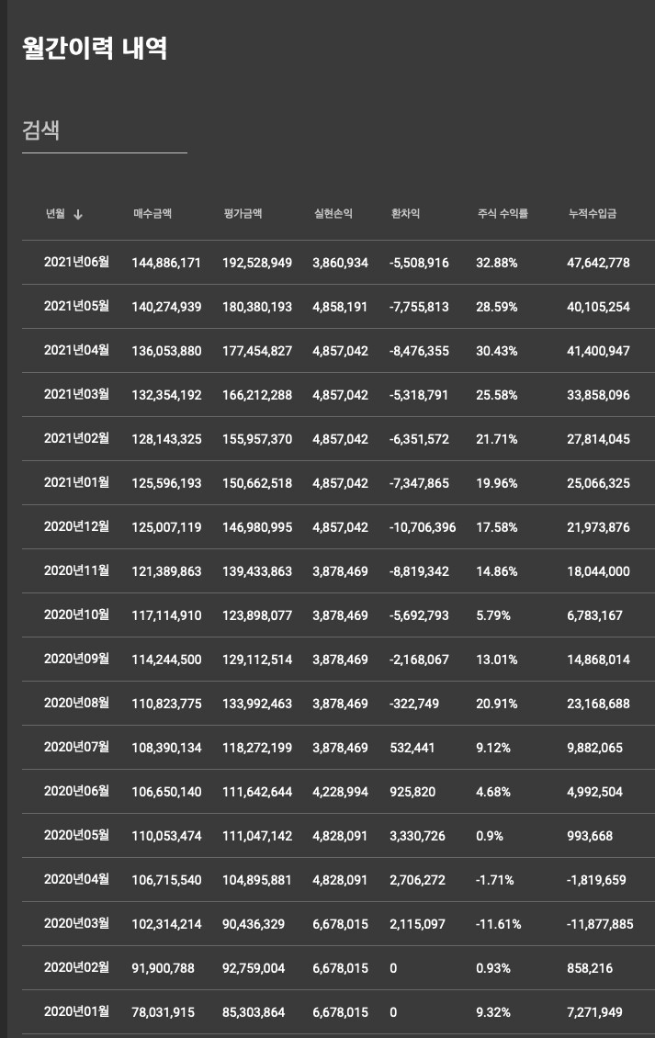Select the 2020년07월 row
The height and width of the screenshot is (1038, 655).
pos(338,748)
